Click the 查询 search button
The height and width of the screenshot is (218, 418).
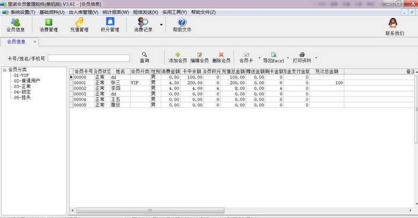(x=144, y=57)
